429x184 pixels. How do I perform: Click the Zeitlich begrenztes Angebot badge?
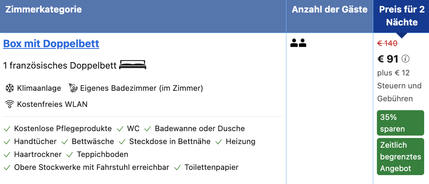coord(400,157)
